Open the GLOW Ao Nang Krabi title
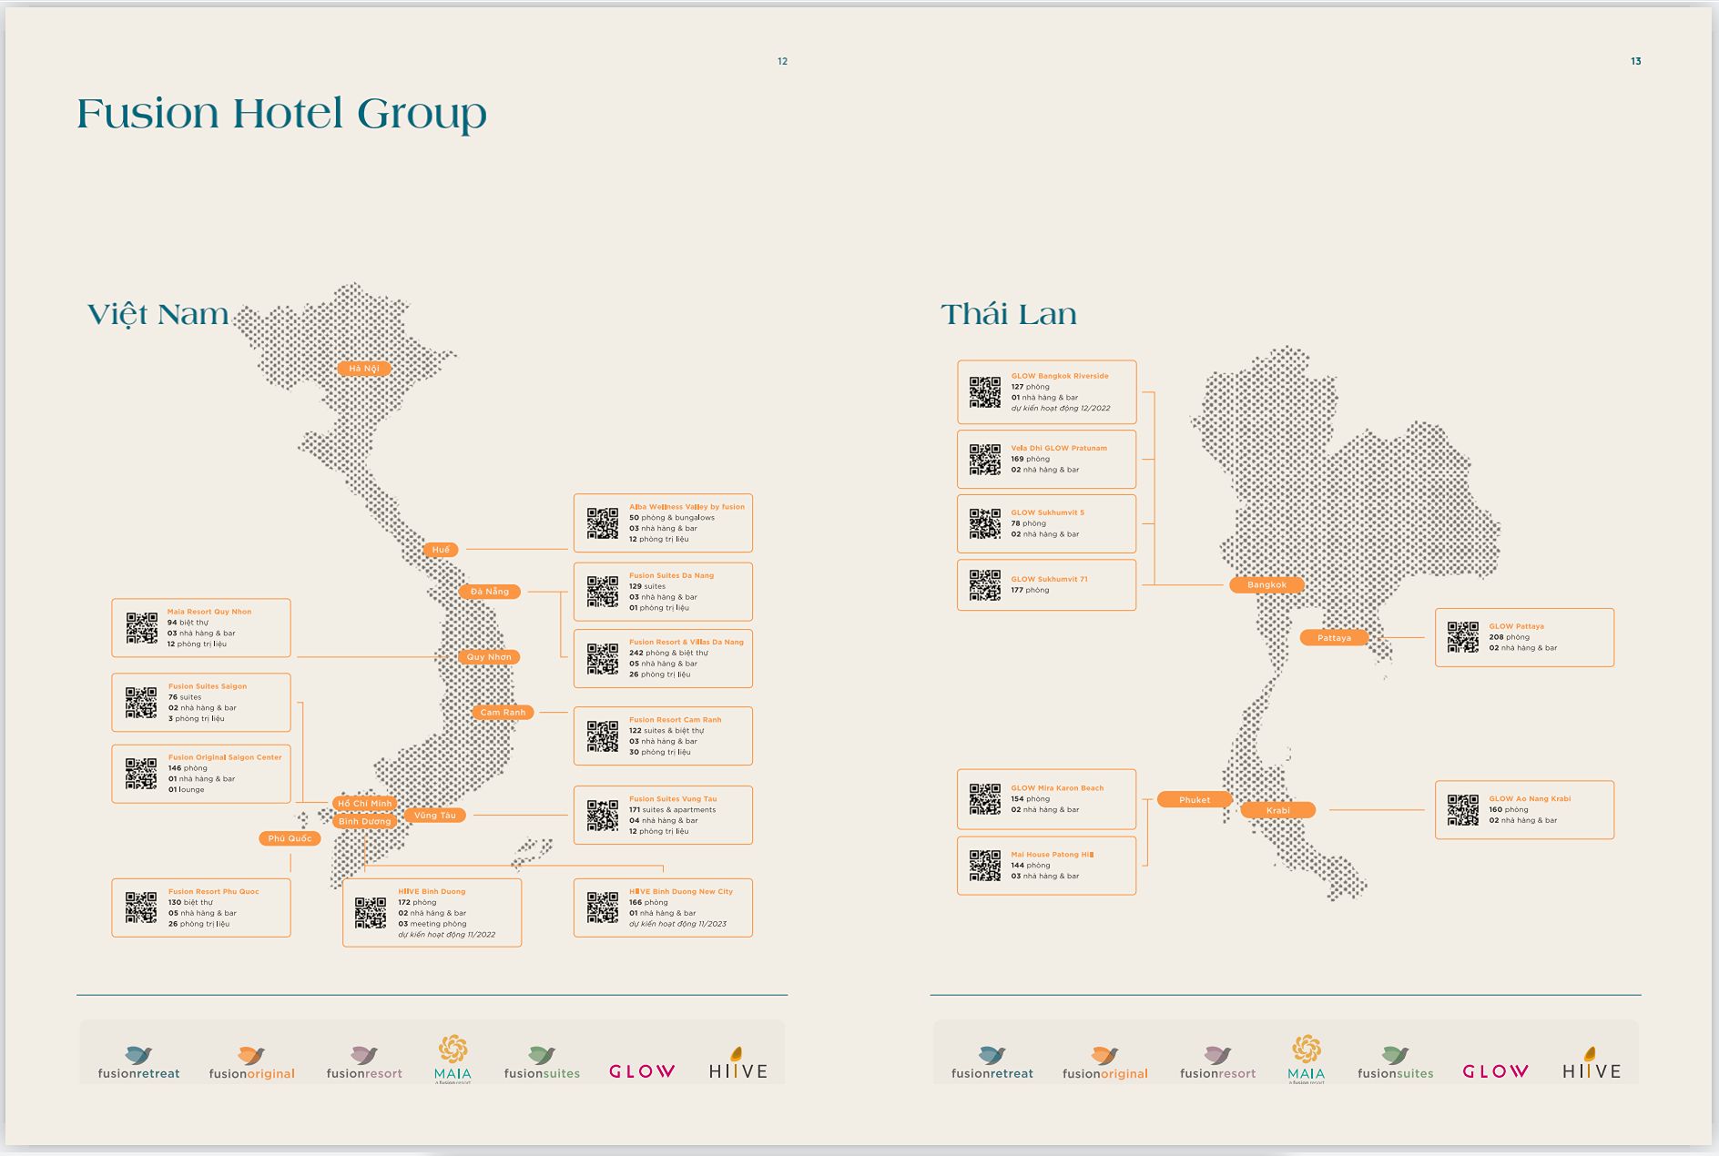The image size is (1719, 1156). tap(1530, 799)
